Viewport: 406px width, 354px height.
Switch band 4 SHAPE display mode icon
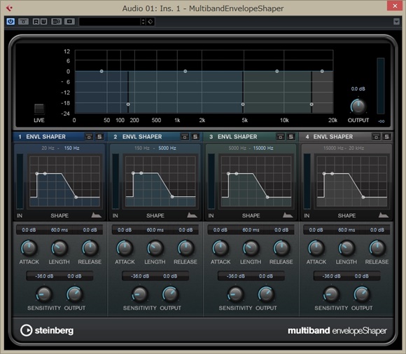pyautogui.click(x=384, y=215)
